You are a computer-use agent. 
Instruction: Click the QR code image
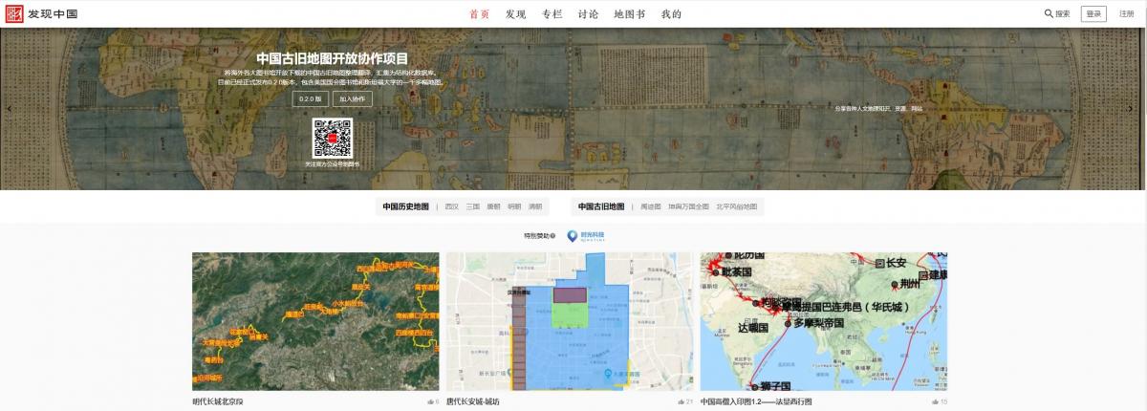point(332,139)
